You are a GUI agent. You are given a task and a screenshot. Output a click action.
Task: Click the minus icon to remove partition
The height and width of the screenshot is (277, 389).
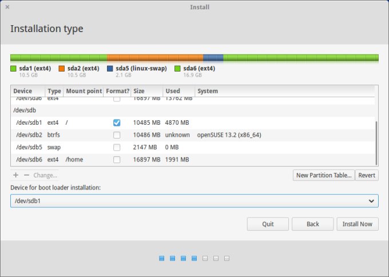(x=26, y=175)
